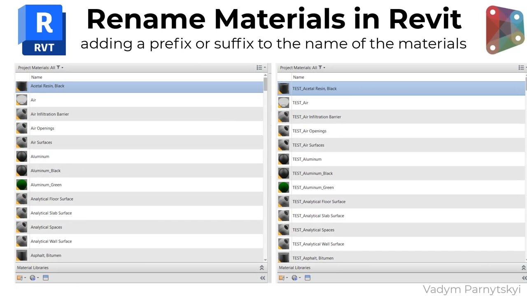The height and width of the screenshot is (296, 527).
Task: Select 'Asphalt, Bitumen' material
Action: coord(139,255)
